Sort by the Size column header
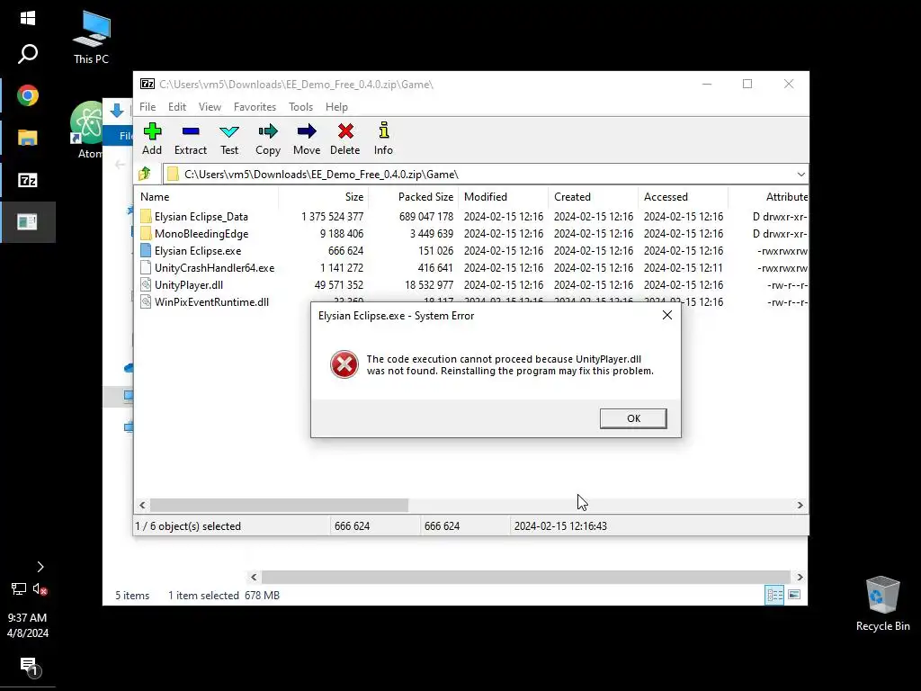Viewport: 921px width, 691px height. pyautogui.click(x=323, y=197)
